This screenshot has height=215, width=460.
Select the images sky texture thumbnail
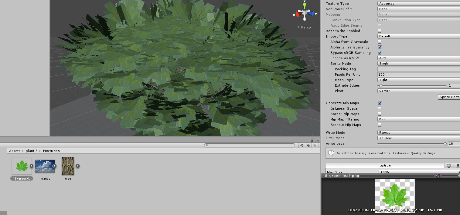click(45, 166)
